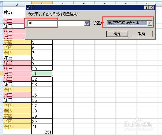This screenshot has width=162, height=135.
Task: Select 李四 cell beside value 5
Action: pyautogui.click(x=17, y=42)
